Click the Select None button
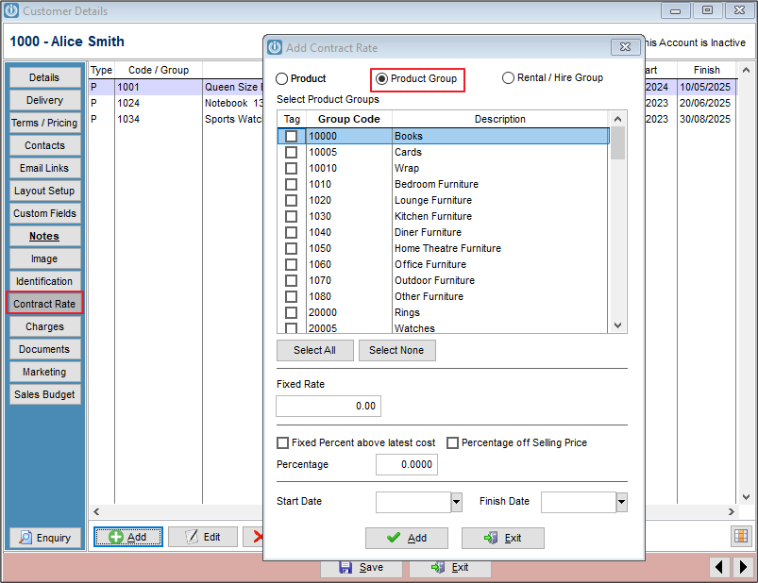Image resolution: width=758 pixels, height=583 pixels. [x=396, y=350]
